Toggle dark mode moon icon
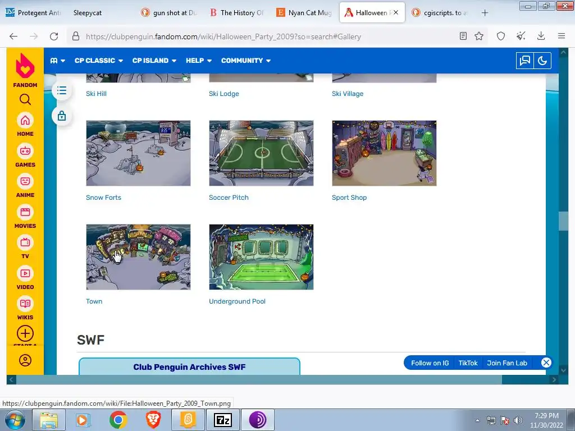This screenshot has height=431, width=575. (542, 61)
